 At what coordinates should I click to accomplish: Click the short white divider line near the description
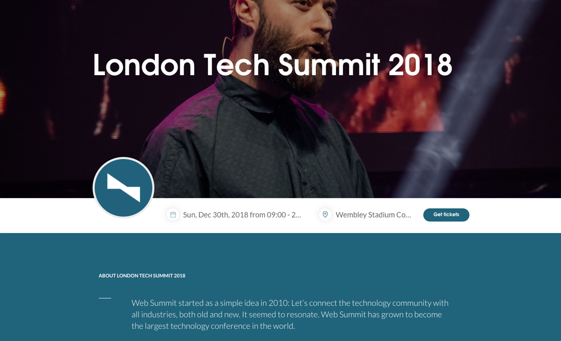click(x=105, y=298)
